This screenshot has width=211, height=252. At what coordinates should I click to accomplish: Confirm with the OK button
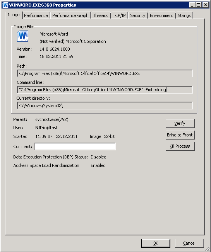coord(156,243)
